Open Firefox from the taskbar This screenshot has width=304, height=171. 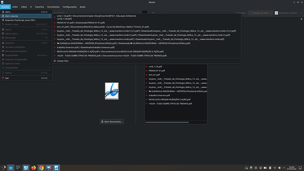(33, 168)
